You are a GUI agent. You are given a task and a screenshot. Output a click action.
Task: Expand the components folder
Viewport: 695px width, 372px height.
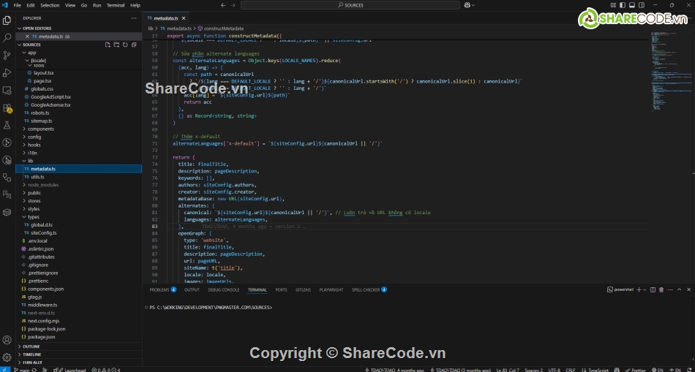tap(79, 129)
